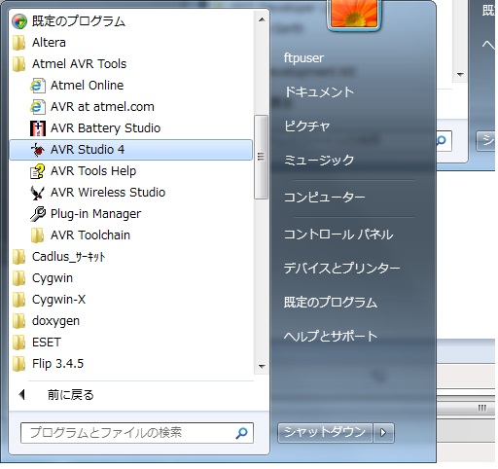
Task: Click the Cygwin-X folder icon
Action: (19, 300)
